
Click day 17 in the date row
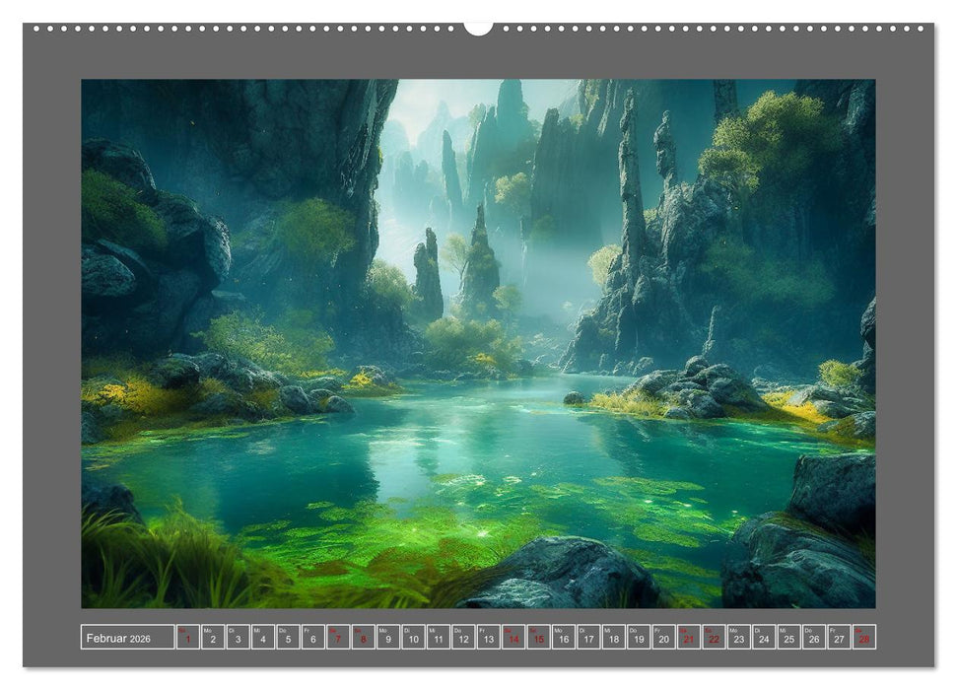tap(588, 638)
